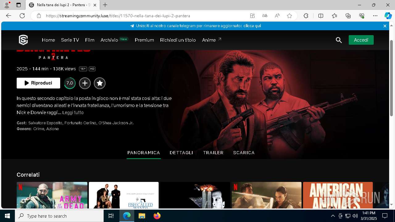This screenshot has width=395, height=222.
Task: Open Film section
Action: (90, 40)
